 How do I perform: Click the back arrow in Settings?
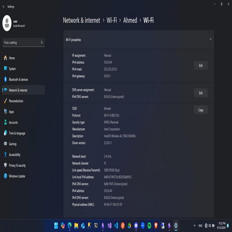click(4, 7)
